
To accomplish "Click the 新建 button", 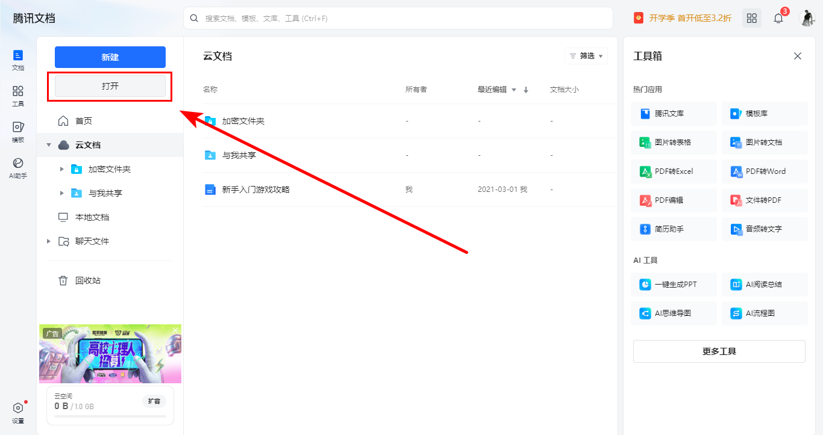I will point(110,57).
